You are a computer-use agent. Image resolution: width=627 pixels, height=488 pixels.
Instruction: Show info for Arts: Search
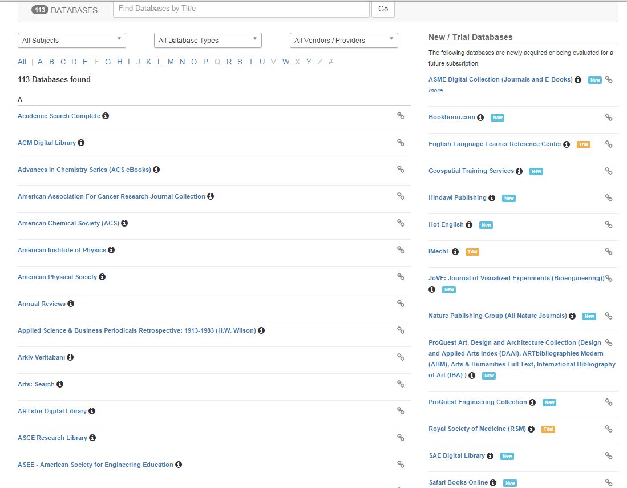tap(60, 384)
